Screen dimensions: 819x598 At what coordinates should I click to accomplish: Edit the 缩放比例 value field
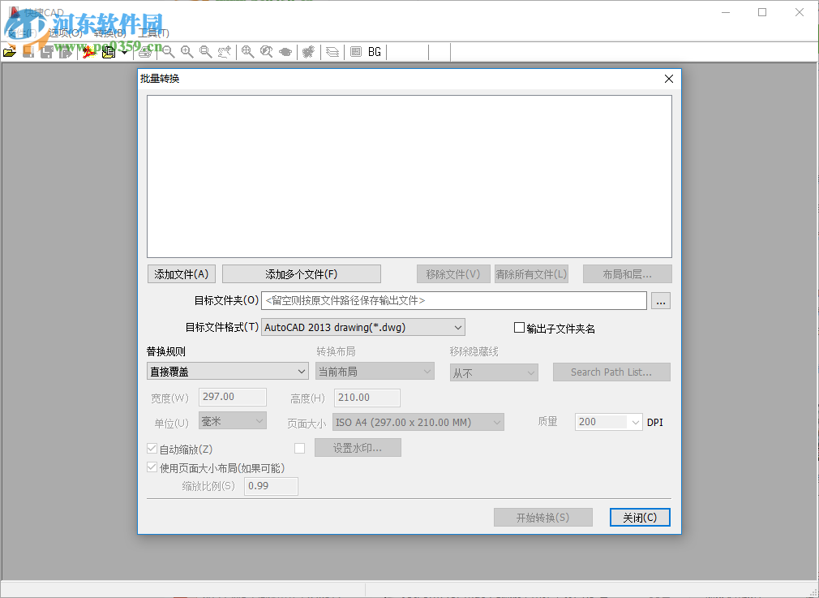[271, 486]
